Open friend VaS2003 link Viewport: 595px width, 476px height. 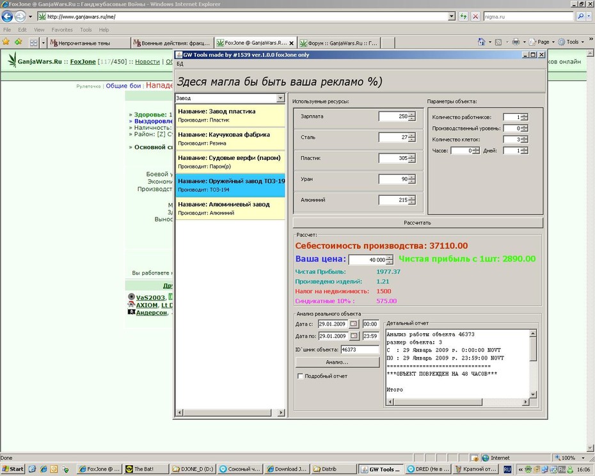(150, 297)
